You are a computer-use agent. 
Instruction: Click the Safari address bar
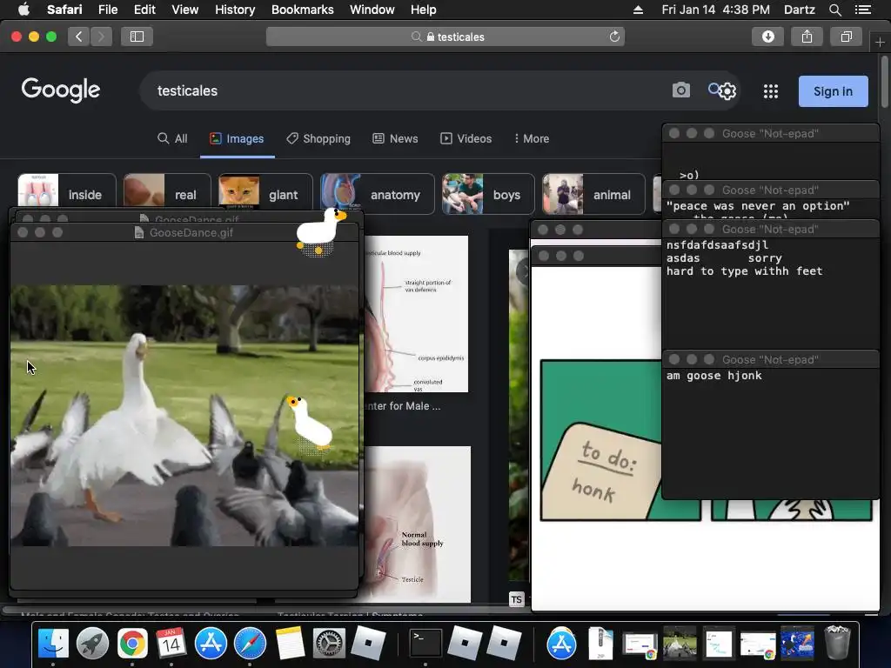point(445,37)
